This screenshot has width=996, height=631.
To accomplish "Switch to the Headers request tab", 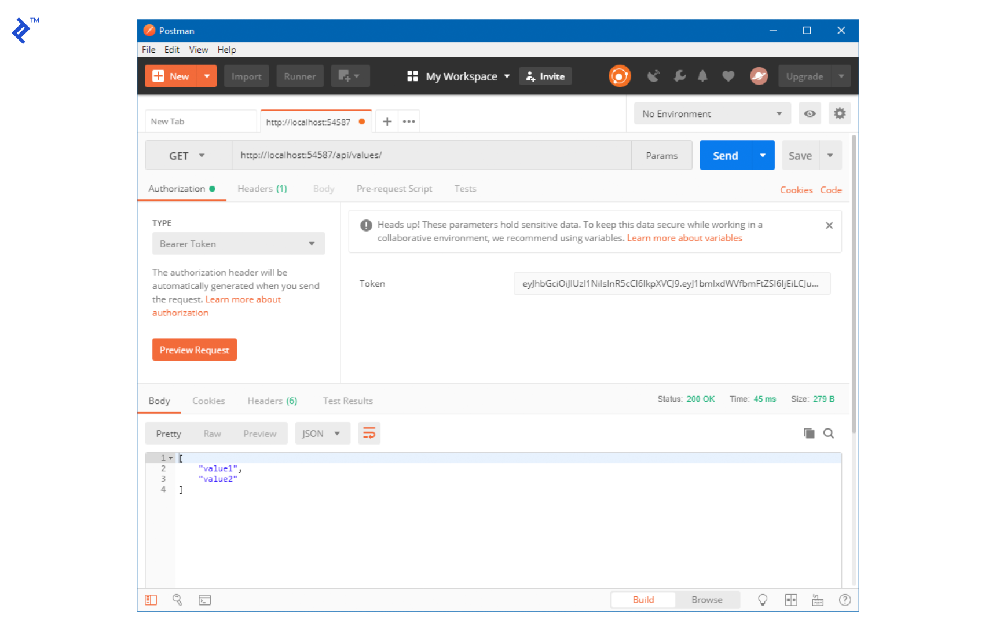I will [x=262, y=189].
